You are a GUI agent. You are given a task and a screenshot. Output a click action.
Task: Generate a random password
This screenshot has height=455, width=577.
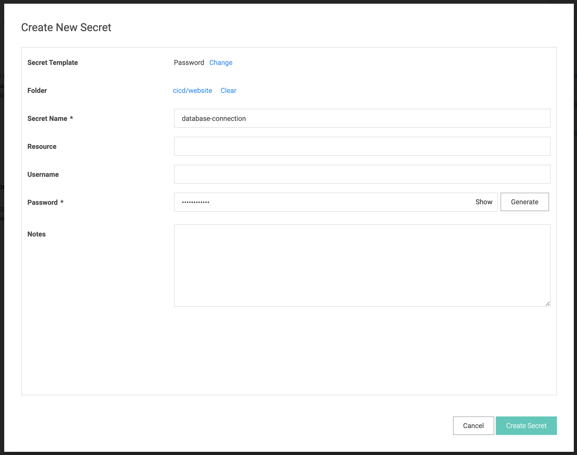pos(524,202)
